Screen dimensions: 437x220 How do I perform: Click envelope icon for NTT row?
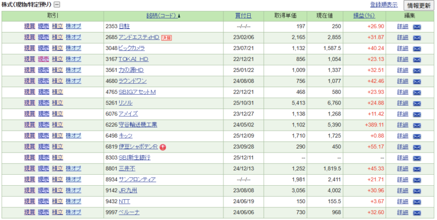pos(417,201)
